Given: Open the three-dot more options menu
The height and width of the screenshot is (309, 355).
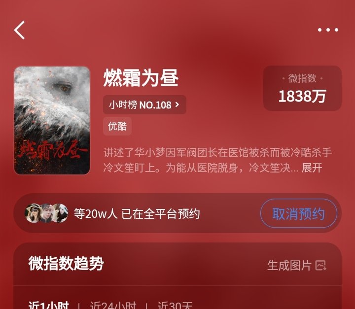Looking at the screenshot, I should click(328, 30).
